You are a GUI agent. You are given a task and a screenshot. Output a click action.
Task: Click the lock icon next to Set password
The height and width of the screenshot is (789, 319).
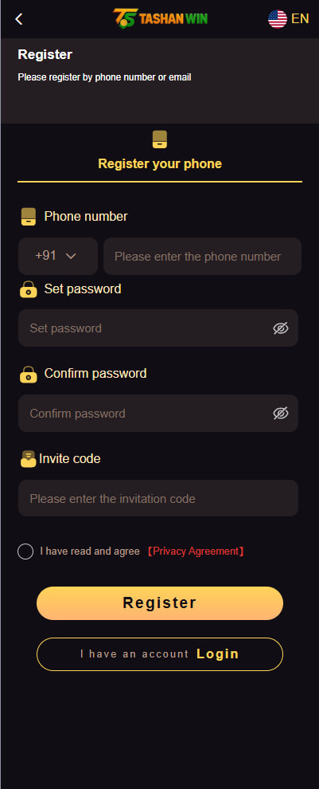29,289
